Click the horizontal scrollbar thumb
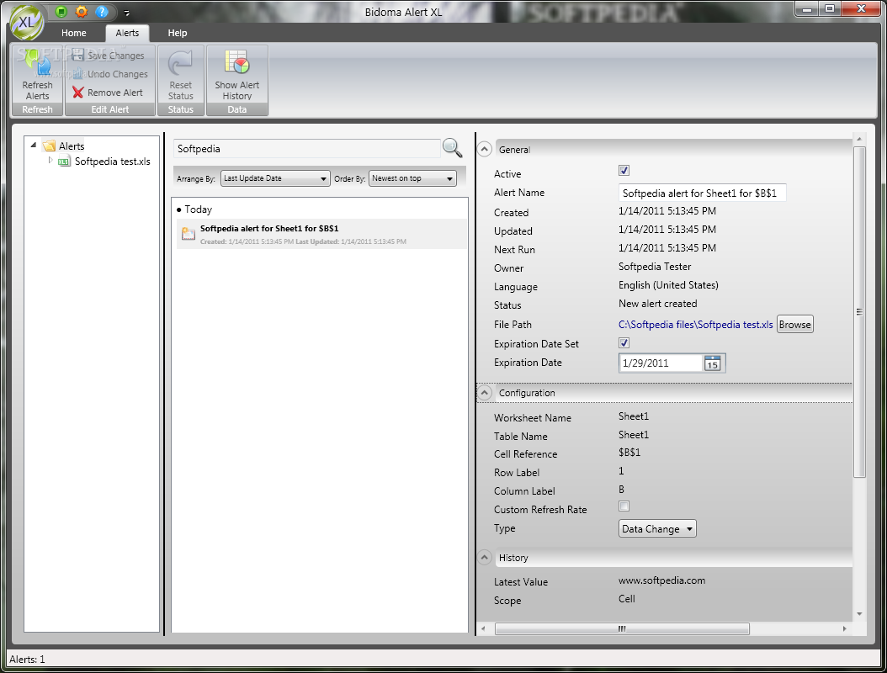 [622, 629]
